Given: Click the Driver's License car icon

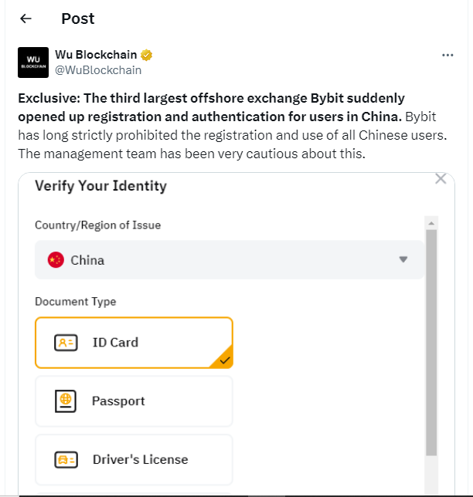Looking at the screenshot, I should [x=66, y=460].
